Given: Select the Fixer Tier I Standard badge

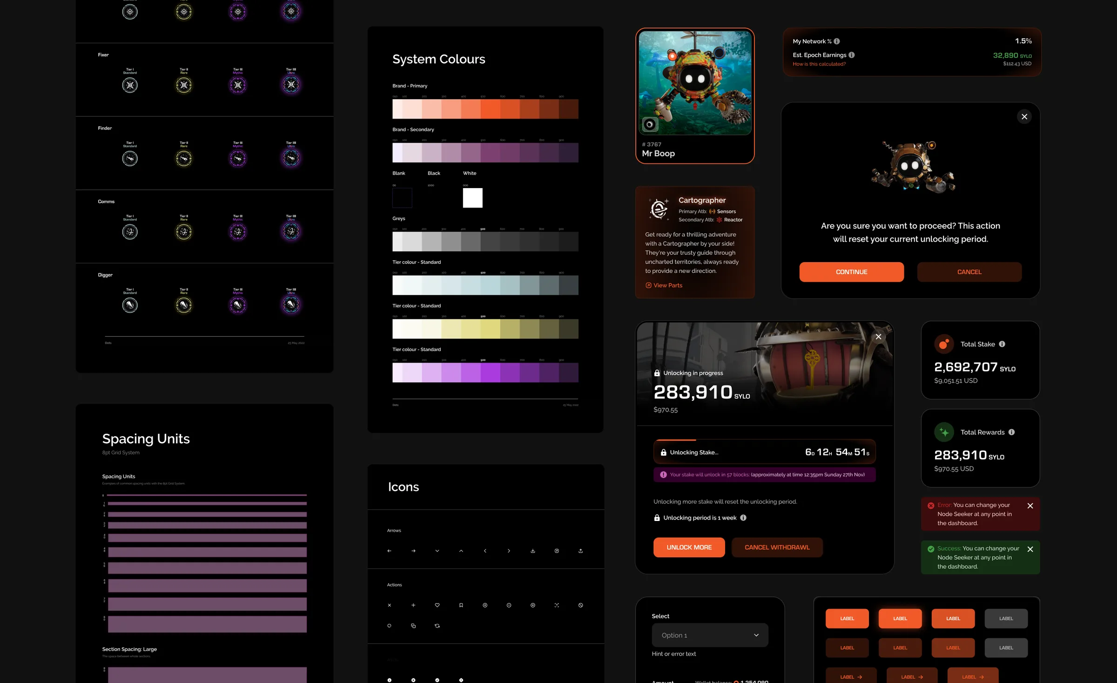Looking at the screenshot, I should (x=130, y=85).
